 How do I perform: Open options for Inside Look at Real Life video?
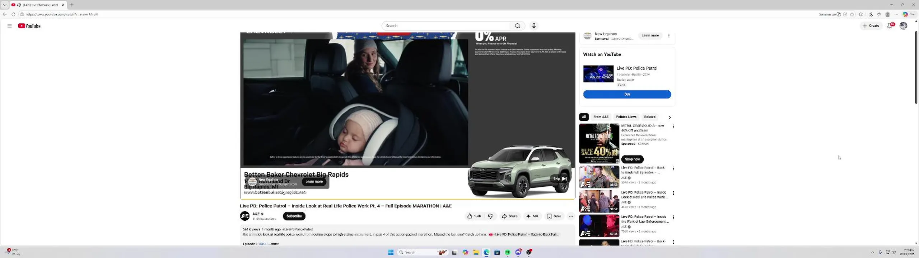(x=673, y=193)
